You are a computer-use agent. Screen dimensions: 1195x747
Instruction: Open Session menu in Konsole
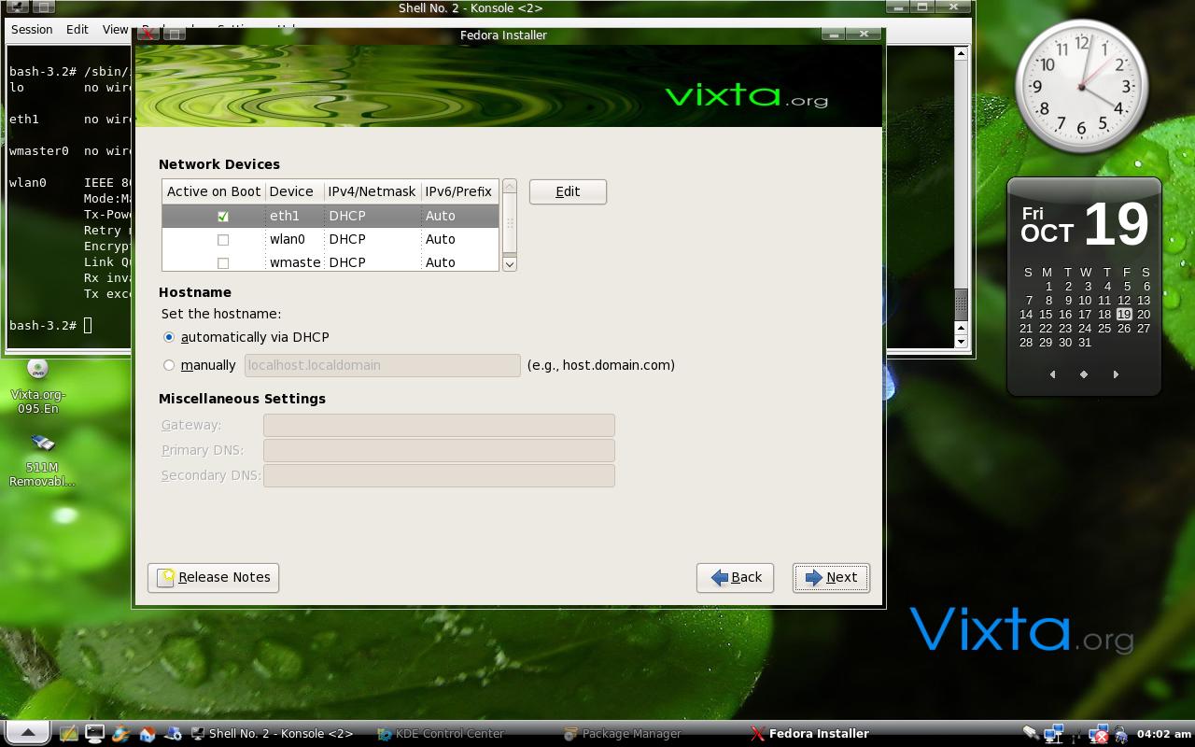point(32,29)
